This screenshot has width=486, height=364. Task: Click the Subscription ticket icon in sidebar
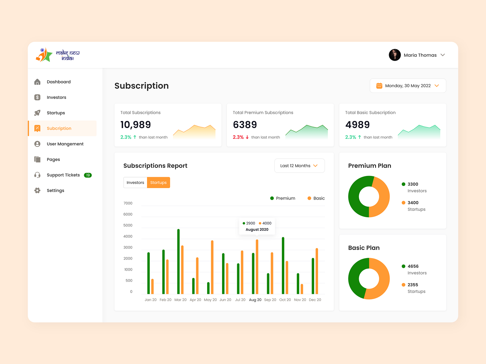coord(37,128)
